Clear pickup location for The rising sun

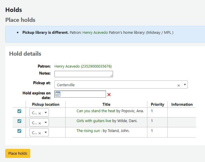click(x=40, y=133)
